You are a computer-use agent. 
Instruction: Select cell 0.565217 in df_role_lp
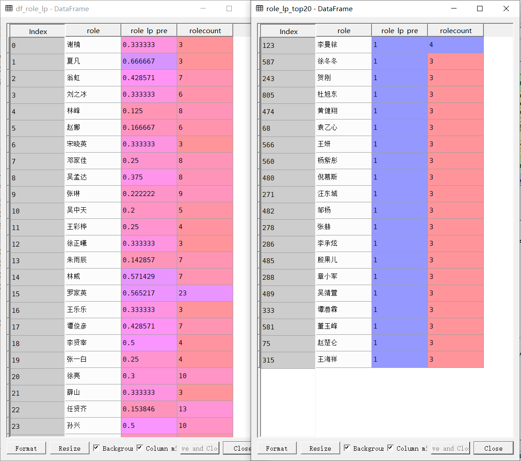[149, 293]
